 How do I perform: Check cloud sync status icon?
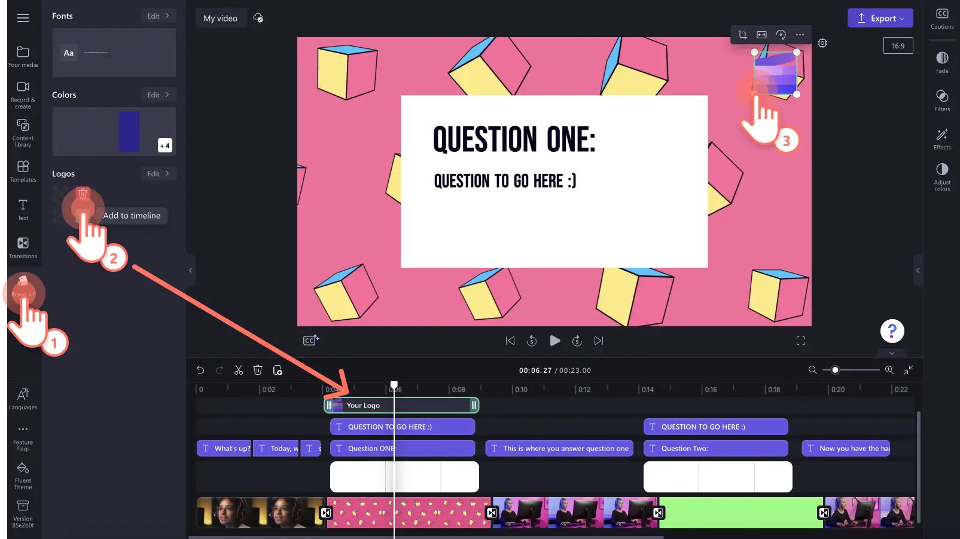pos(258,18)
